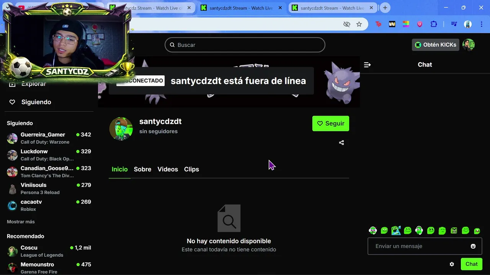Image resolution: width=490 pixels, height=275 pixels.
Task: Click the Siguiendo section heading
Action: 20,123
